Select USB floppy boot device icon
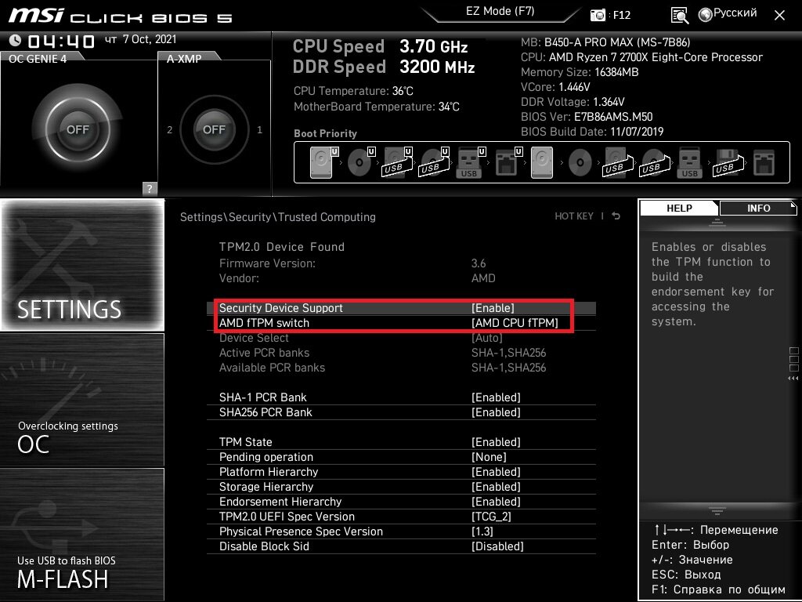This screenshot has width=802, height=602. (727, 162)
